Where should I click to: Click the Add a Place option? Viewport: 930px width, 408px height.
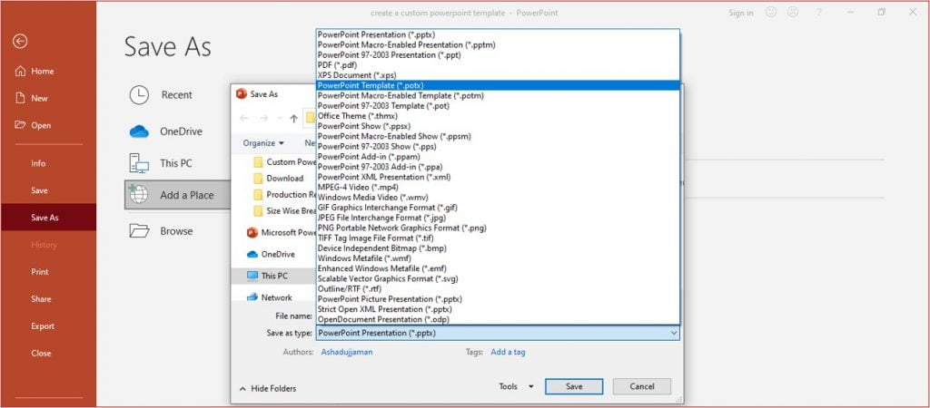click(x=177, y=195)
